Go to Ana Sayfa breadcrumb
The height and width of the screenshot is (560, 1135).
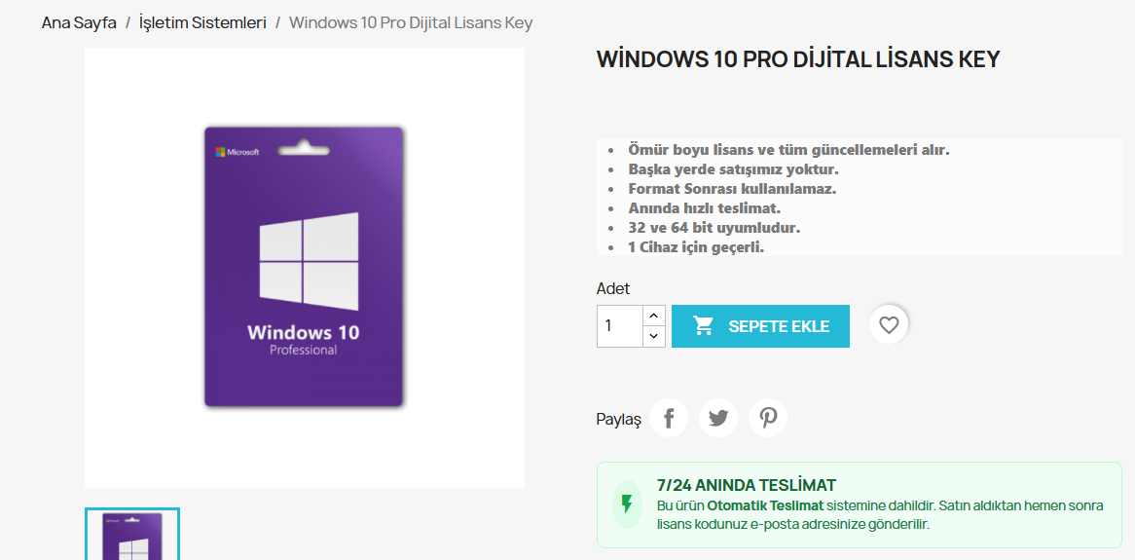click(79, 22)
